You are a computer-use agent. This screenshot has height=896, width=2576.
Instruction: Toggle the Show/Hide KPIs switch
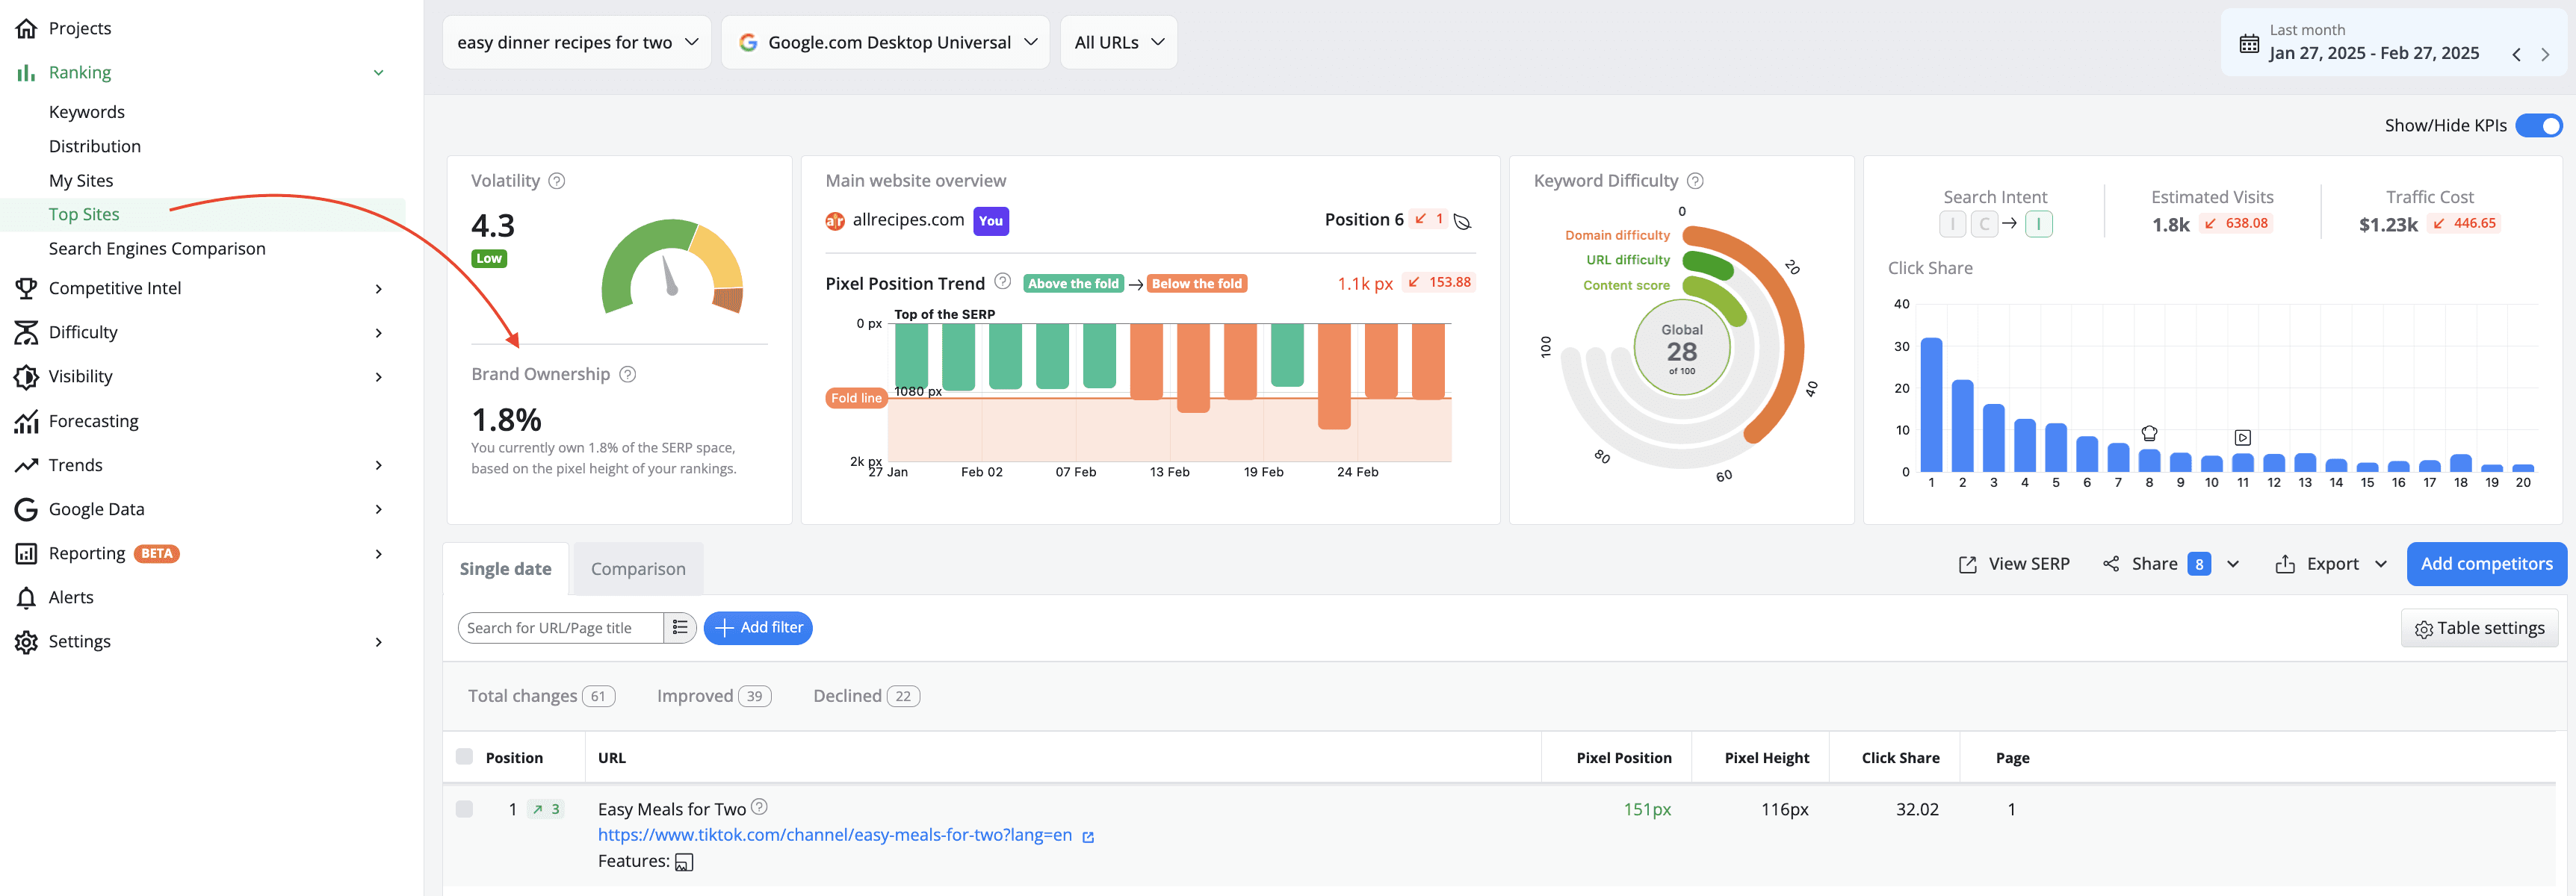(2538, 126)
